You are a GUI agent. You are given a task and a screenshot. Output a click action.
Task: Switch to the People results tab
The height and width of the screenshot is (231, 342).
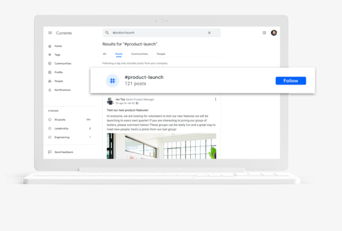click(161, 54)
